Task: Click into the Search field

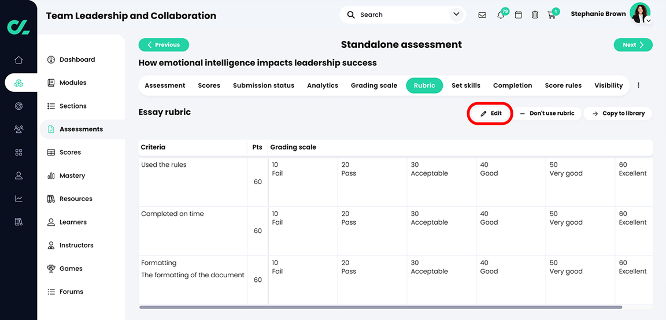Action: click(x=399, y=15)
